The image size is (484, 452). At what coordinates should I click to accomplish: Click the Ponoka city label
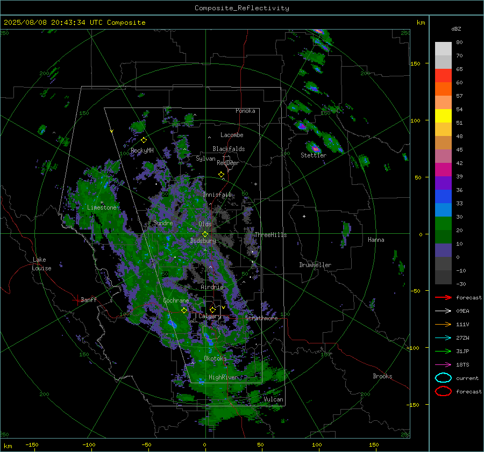point(245,111)
